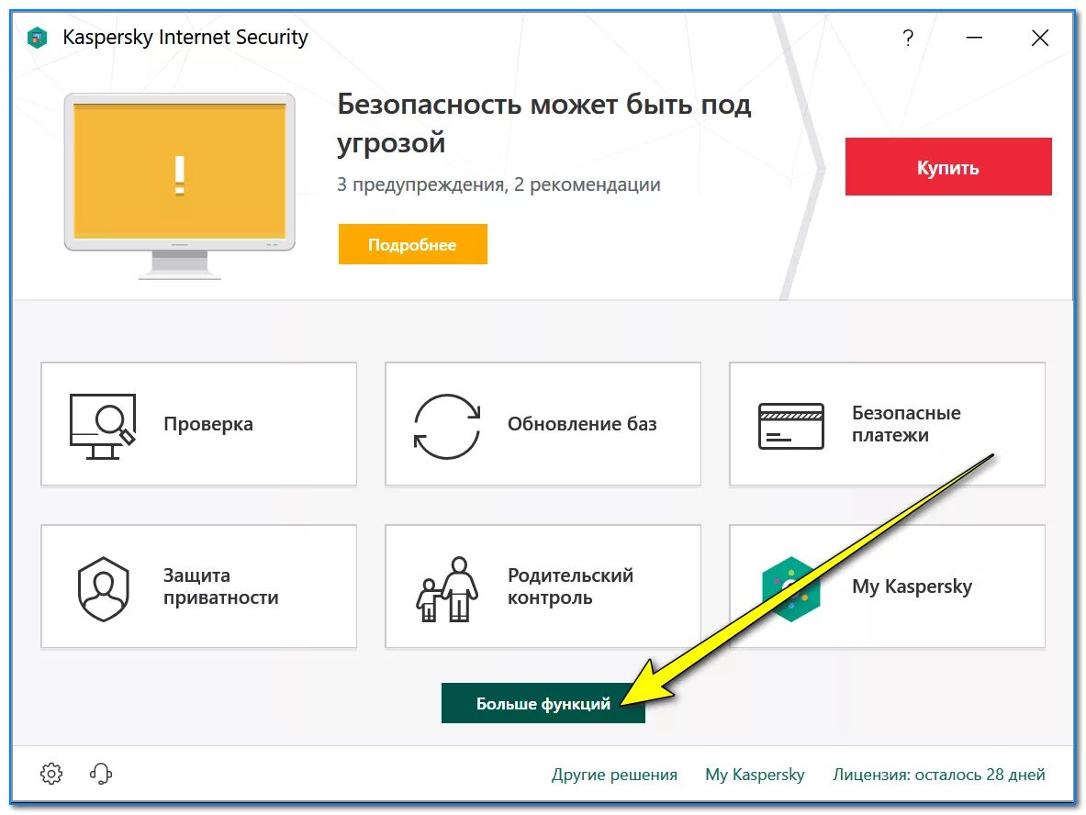Screen dimensions: 1086x815
Task: Open the My Kaspersky tile label
Action: point(912,586)
